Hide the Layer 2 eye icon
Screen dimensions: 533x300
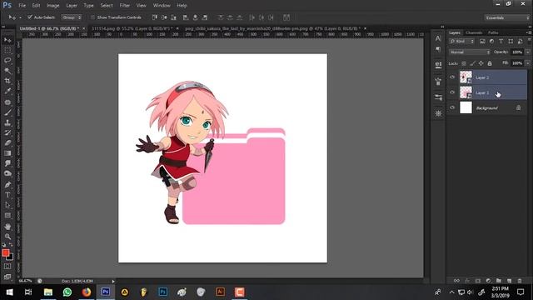click(452, 77)
